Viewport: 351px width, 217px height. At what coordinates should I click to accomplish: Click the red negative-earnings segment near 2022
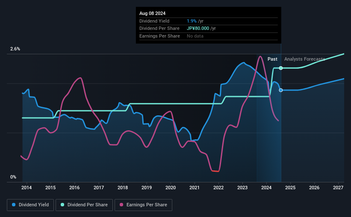pyautogui.click(x=215, y=171)
